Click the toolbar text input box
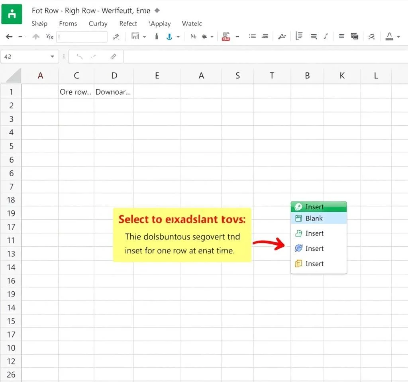The width and height of the screenshot is (408, 382). 82,37
